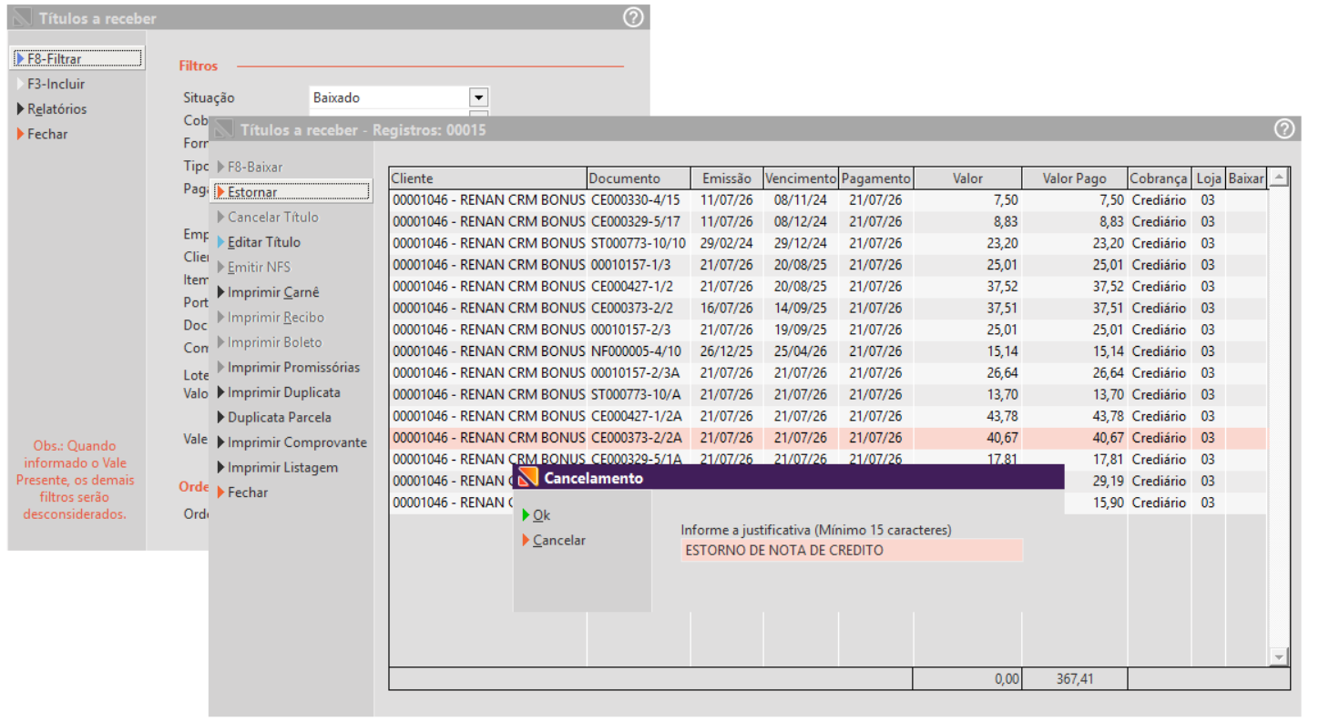Choose Estornar in the side menu

[292, 192]
